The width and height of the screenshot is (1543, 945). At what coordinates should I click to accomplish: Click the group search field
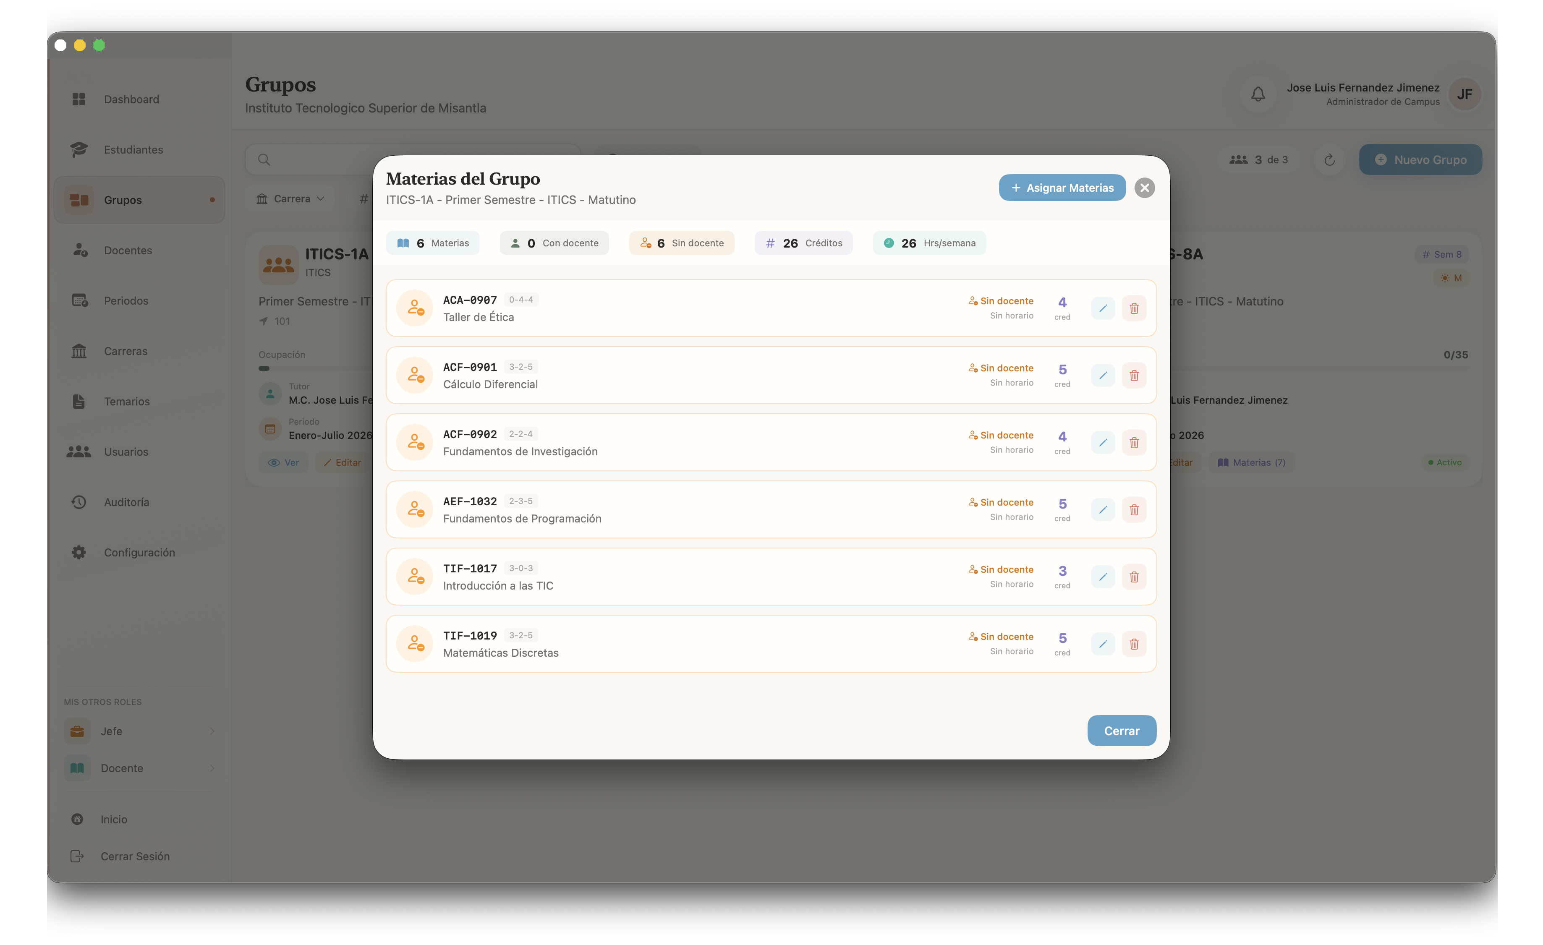(313, 160)
